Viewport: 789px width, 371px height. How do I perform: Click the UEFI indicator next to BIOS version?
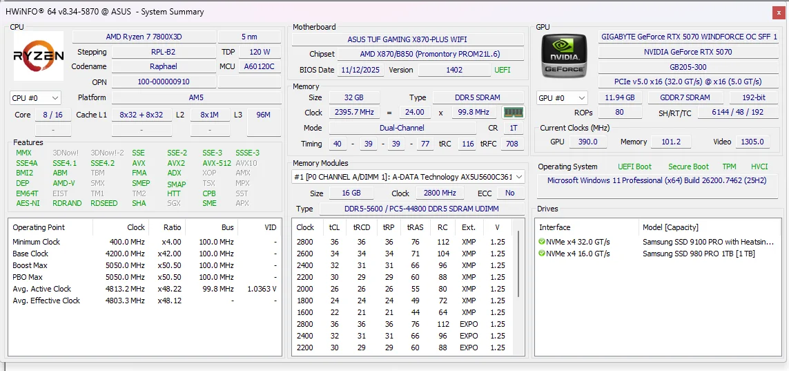click(x=502, y=70)
